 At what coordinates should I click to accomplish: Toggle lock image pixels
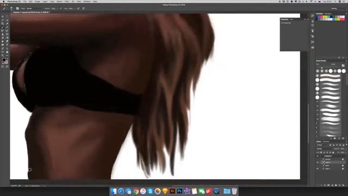click(x=324, y=152)
